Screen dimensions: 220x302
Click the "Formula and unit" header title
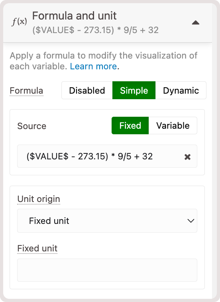pyautogui.click(x=74, y=16)
